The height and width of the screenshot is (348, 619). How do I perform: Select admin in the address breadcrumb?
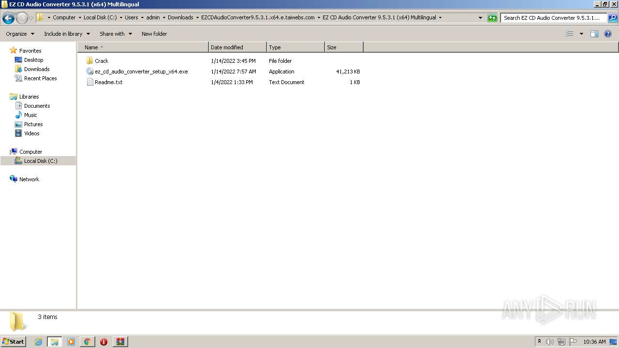pos(153,17)
